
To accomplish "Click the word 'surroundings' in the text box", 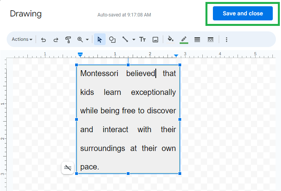I will [103, 149].
